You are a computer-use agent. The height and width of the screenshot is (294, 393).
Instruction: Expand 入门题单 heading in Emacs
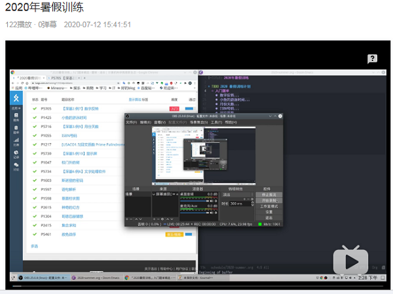pos(222,91)
